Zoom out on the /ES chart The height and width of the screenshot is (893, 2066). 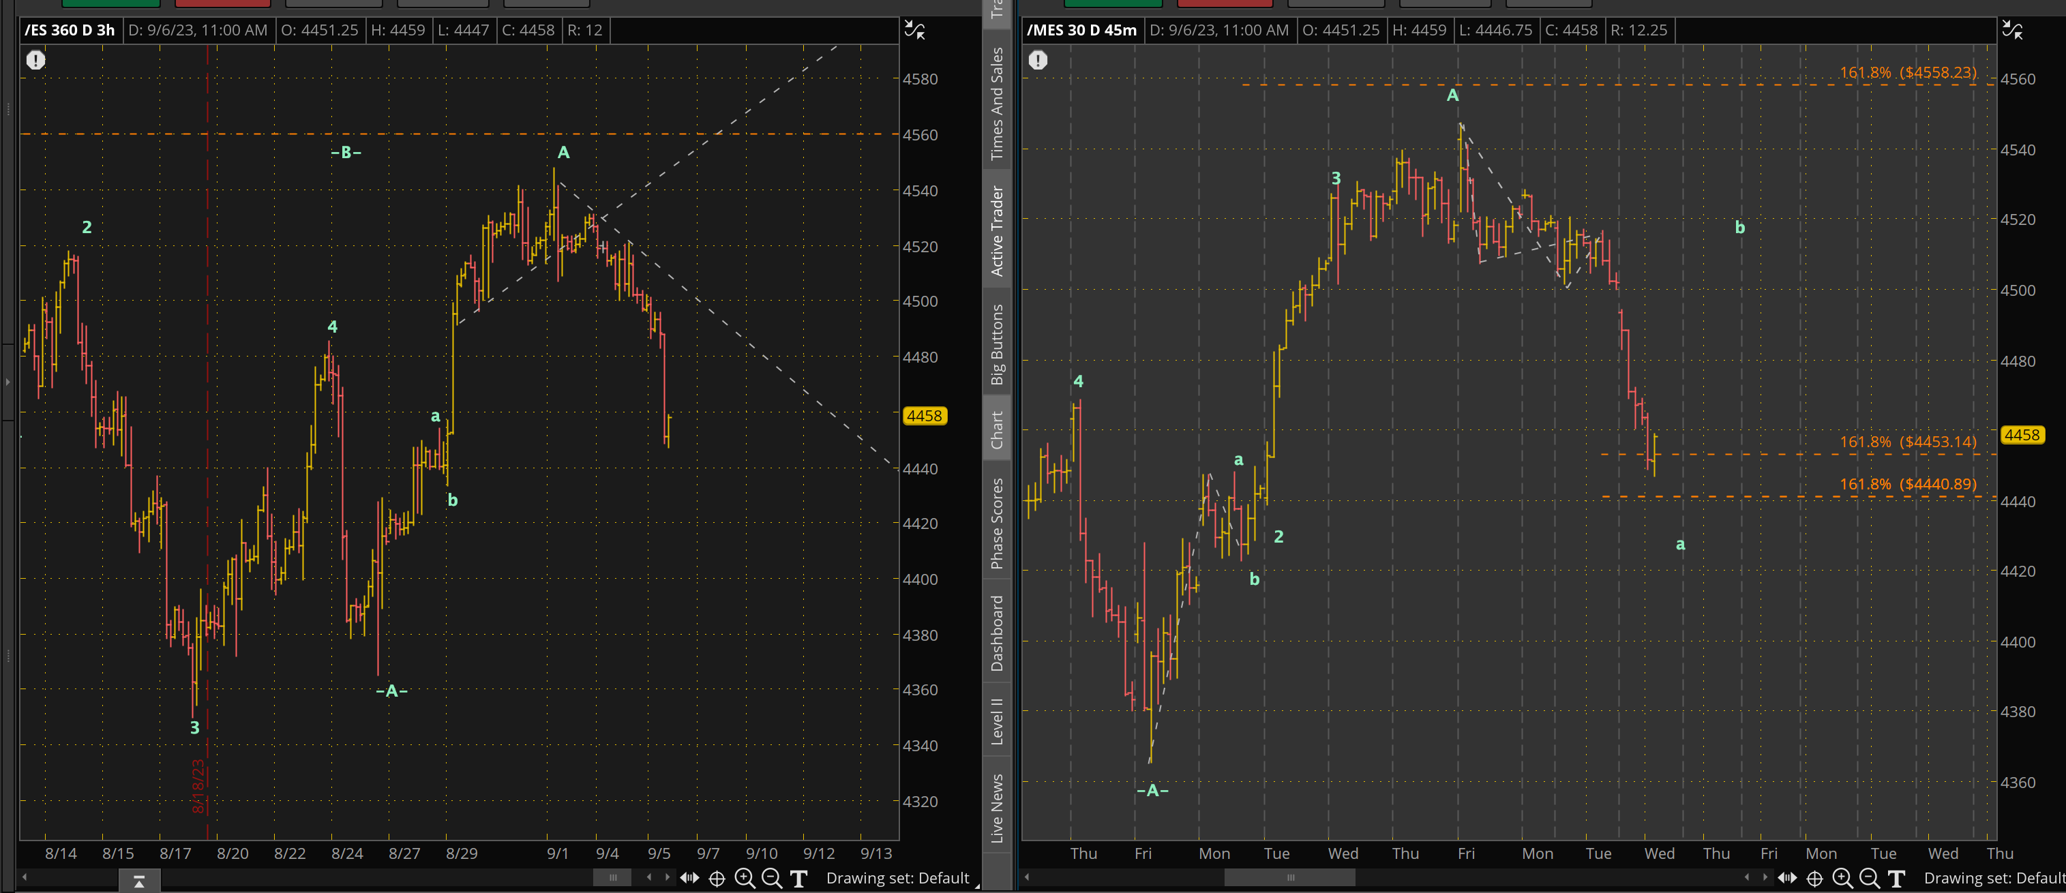click(772, 879)
